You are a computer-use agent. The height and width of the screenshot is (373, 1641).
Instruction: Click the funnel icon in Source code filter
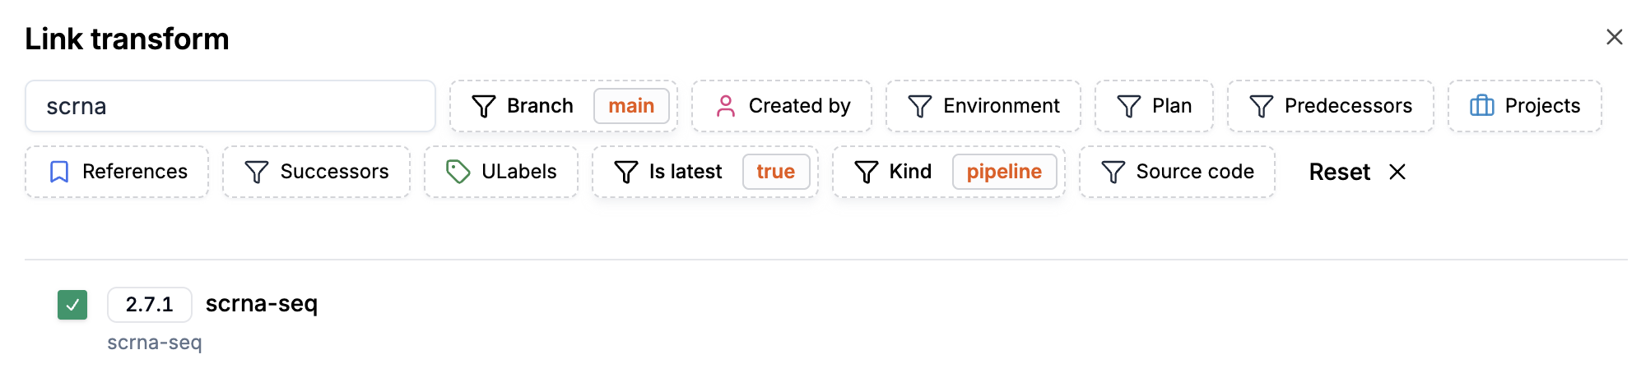click(x=1113, y=172)
